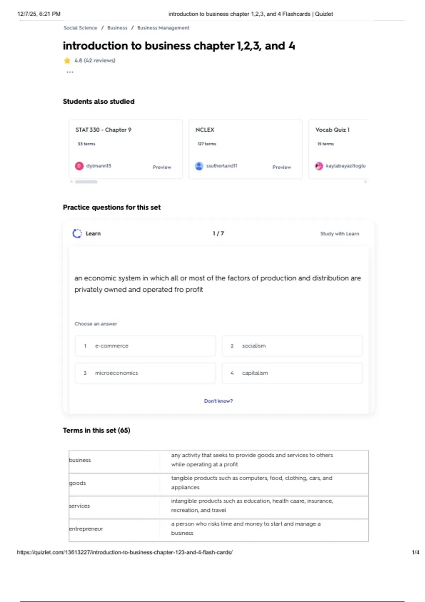Click ssutherland11's blue profile avatar
425x602 pixels.
tap(199, 166)
